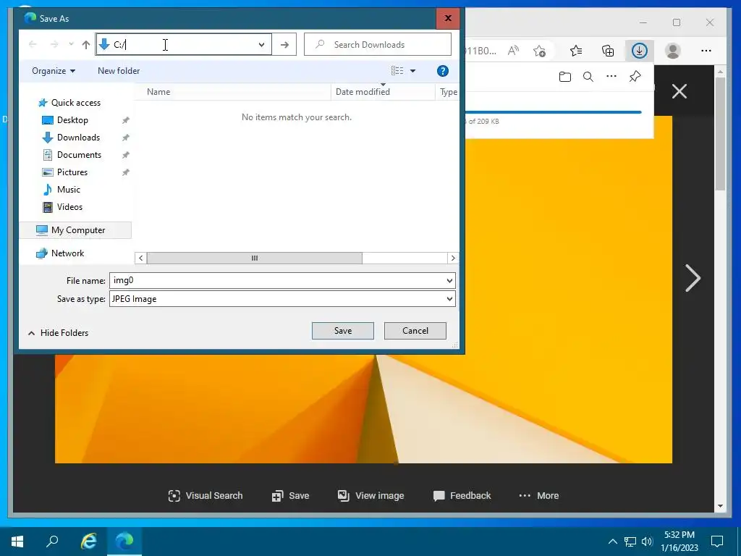This screenshot has height=556, width=741.
Task: Click the Edge Read aloud icon
Action: [513, 51]
